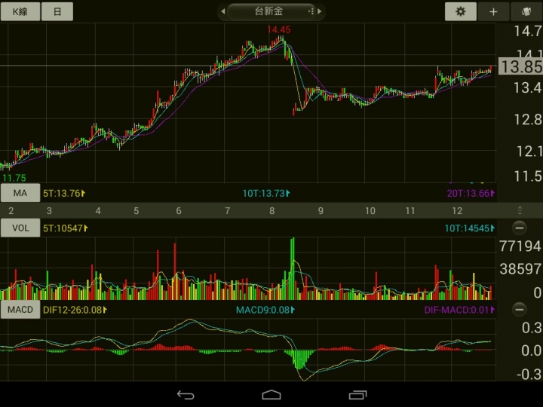
Task: Tap the 77194 volume scale value
Action: pyautogui.click(x=520, y=246)
